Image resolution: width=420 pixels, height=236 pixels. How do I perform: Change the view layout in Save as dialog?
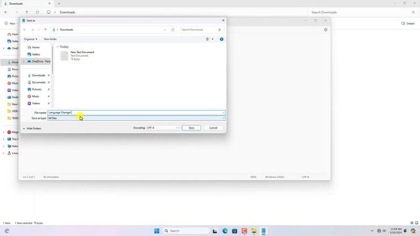click(210, 39)
